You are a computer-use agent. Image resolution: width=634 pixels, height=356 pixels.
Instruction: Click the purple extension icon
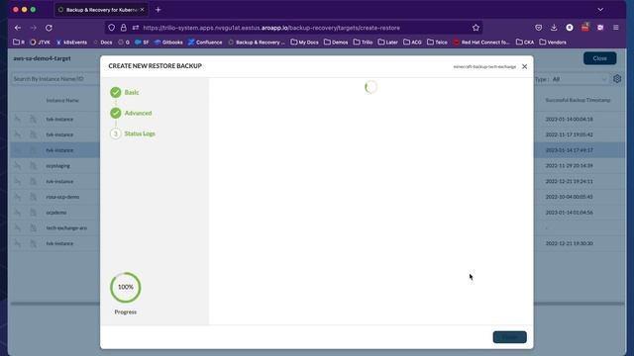coord(600,28)
